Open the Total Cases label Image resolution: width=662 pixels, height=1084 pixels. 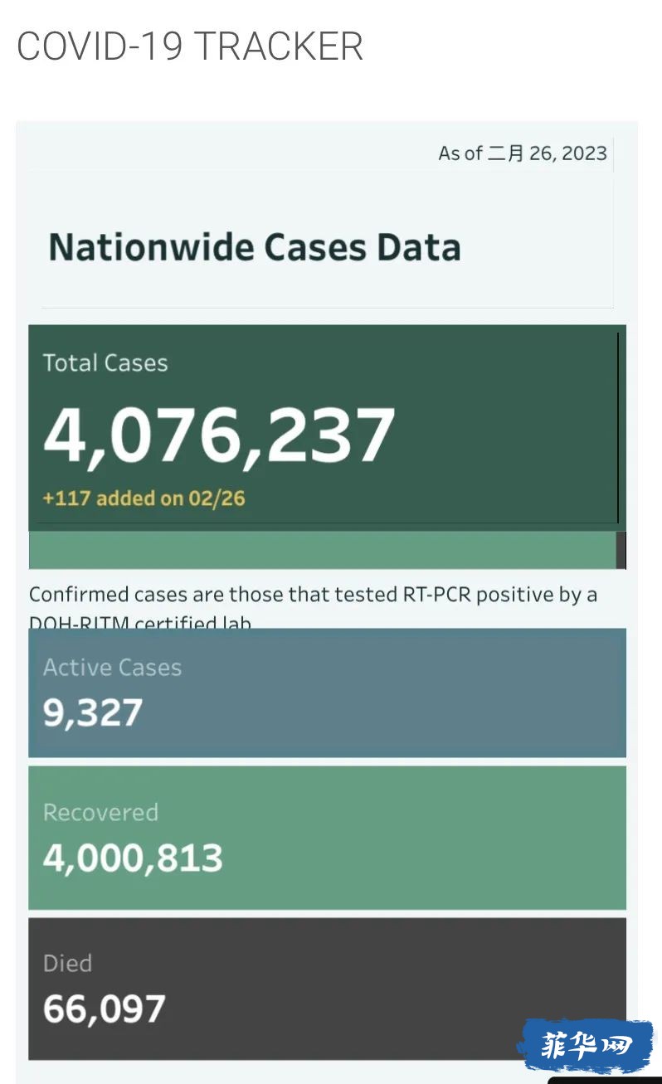105,363
